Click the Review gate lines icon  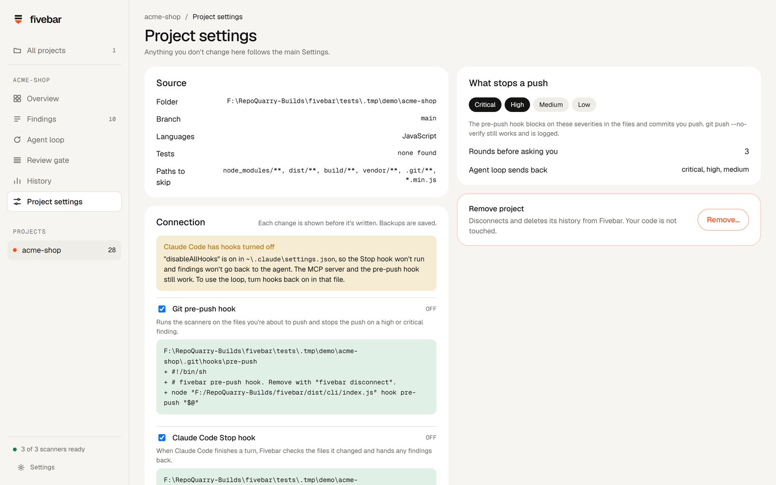[x=17, y=160]
